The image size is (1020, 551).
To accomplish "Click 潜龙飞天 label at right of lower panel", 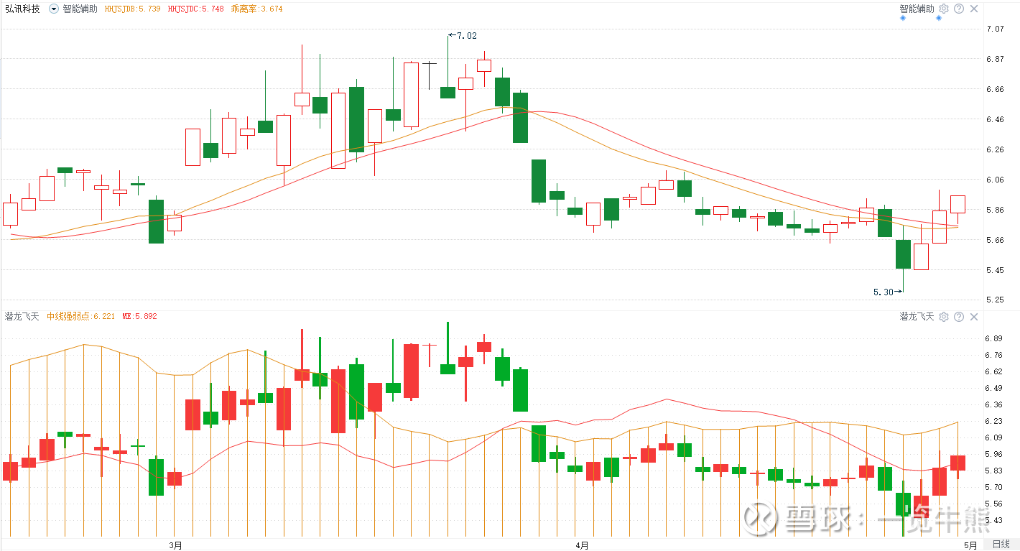I will [917, 317].
